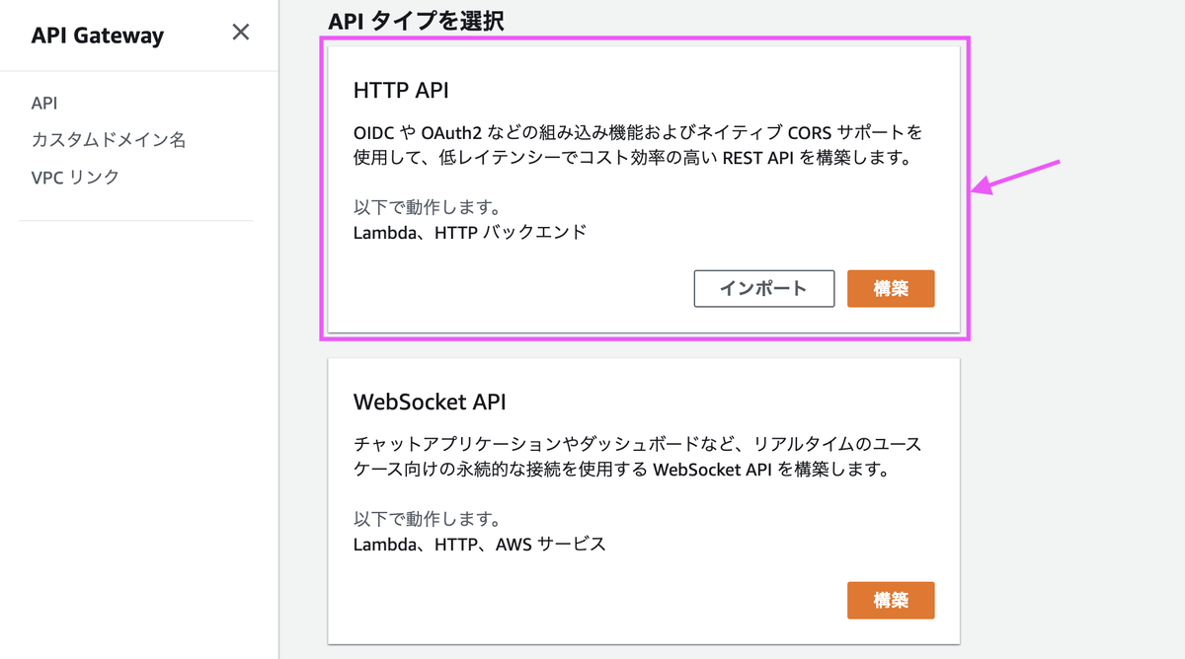
Task: Click the Lambda、HTTP、AWS サービス text
Action: (479, 544)
